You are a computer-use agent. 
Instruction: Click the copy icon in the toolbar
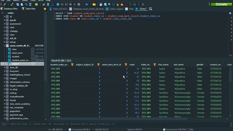coord(17,4)
